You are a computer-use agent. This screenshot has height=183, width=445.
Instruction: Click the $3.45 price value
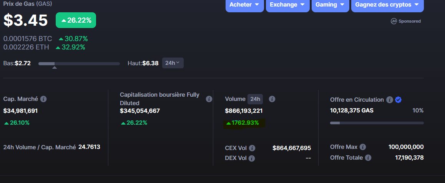pyautogui.click(x=25, y=20)
